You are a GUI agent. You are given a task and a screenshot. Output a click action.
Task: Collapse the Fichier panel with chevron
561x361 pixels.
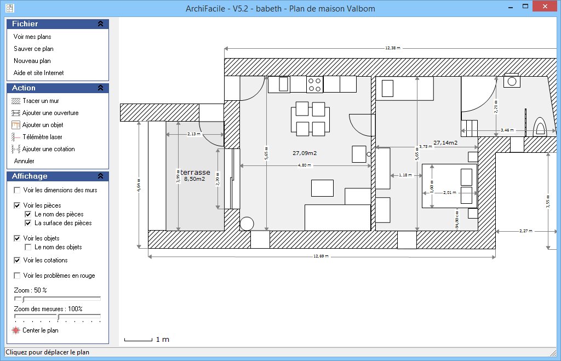coord(101,24)
